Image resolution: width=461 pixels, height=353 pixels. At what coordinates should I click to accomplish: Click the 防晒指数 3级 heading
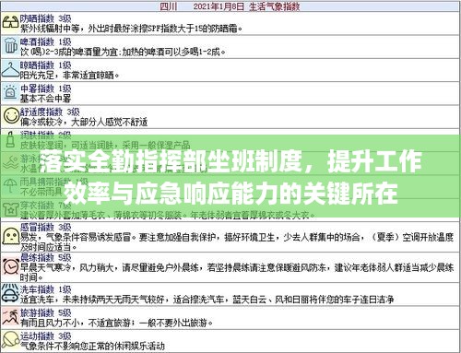45,18
